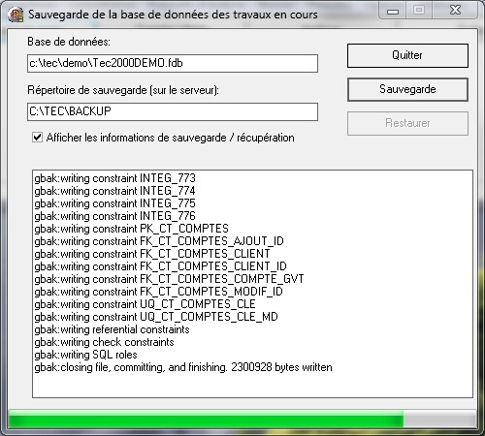Select log line "2300928 bytes written"
Screen dimensions: 485x436
tap(183, 367)
